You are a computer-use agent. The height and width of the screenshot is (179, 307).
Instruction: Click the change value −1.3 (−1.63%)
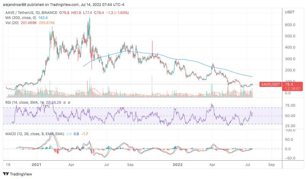click(x=117, y=13)
